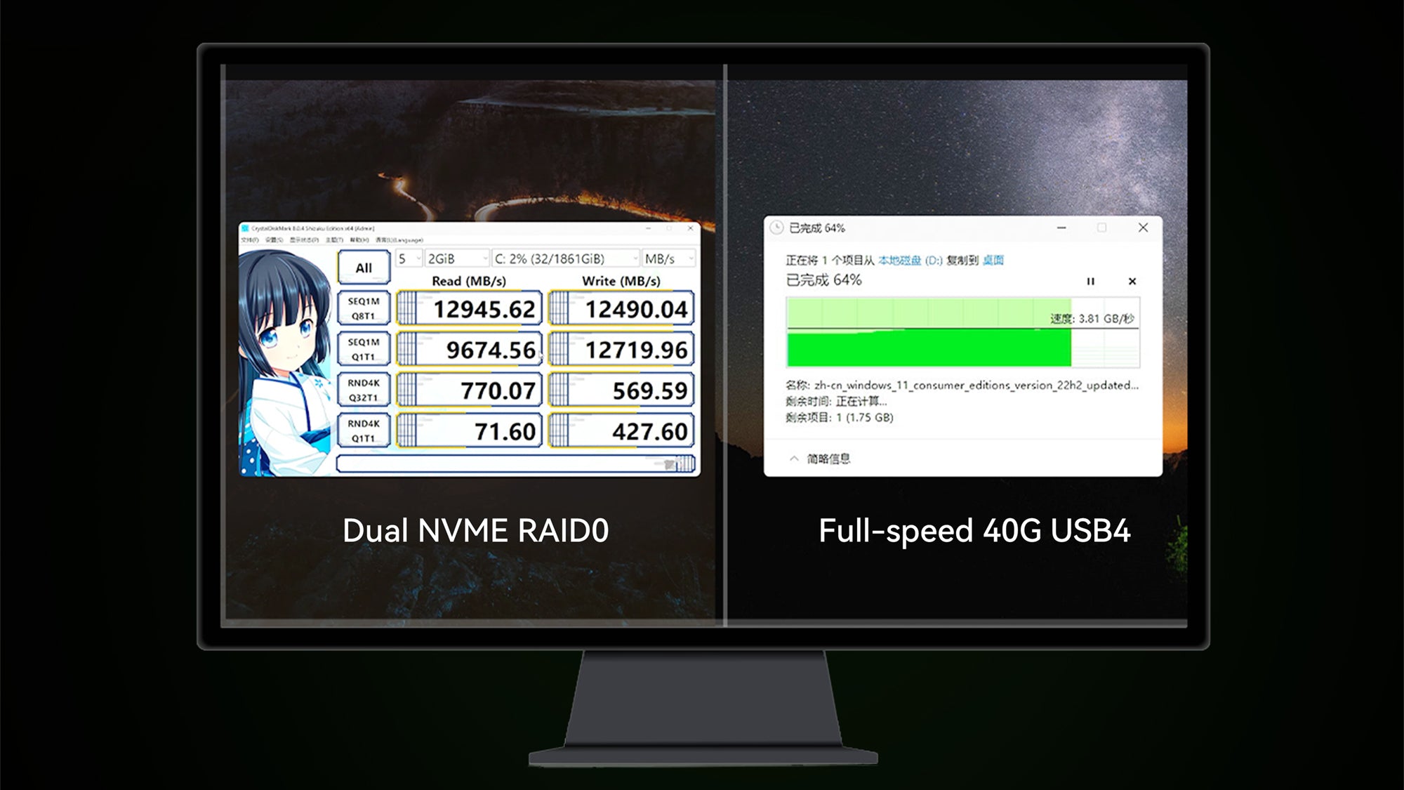Click the clock icon in copy dialog title
The width and height of the screenshot is (1404, 790).
[776, 228]
